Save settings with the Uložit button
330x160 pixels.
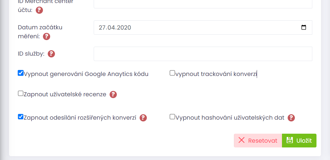pos(299,141)
